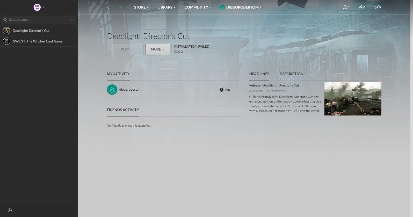
Task: Click the GOG.com logo icon
Action: click(x=37, y=7)
